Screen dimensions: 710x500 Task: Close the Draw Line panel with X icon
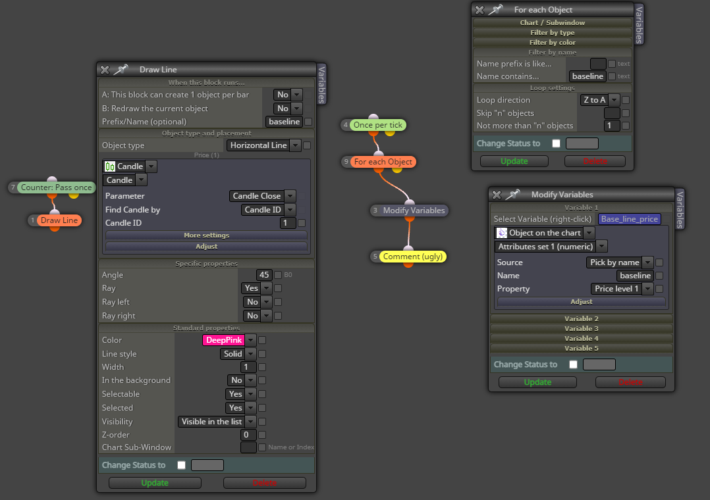point(105,70)
